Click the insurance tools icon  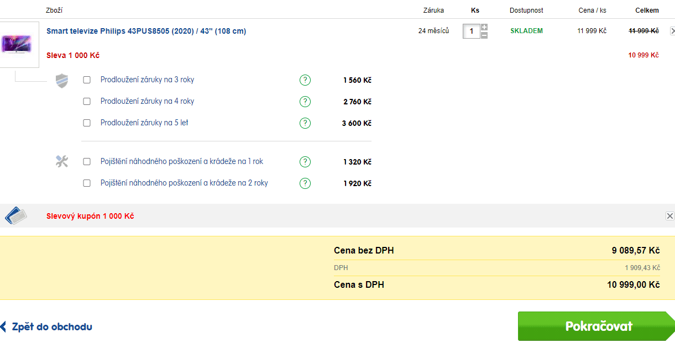pos(62,161)
